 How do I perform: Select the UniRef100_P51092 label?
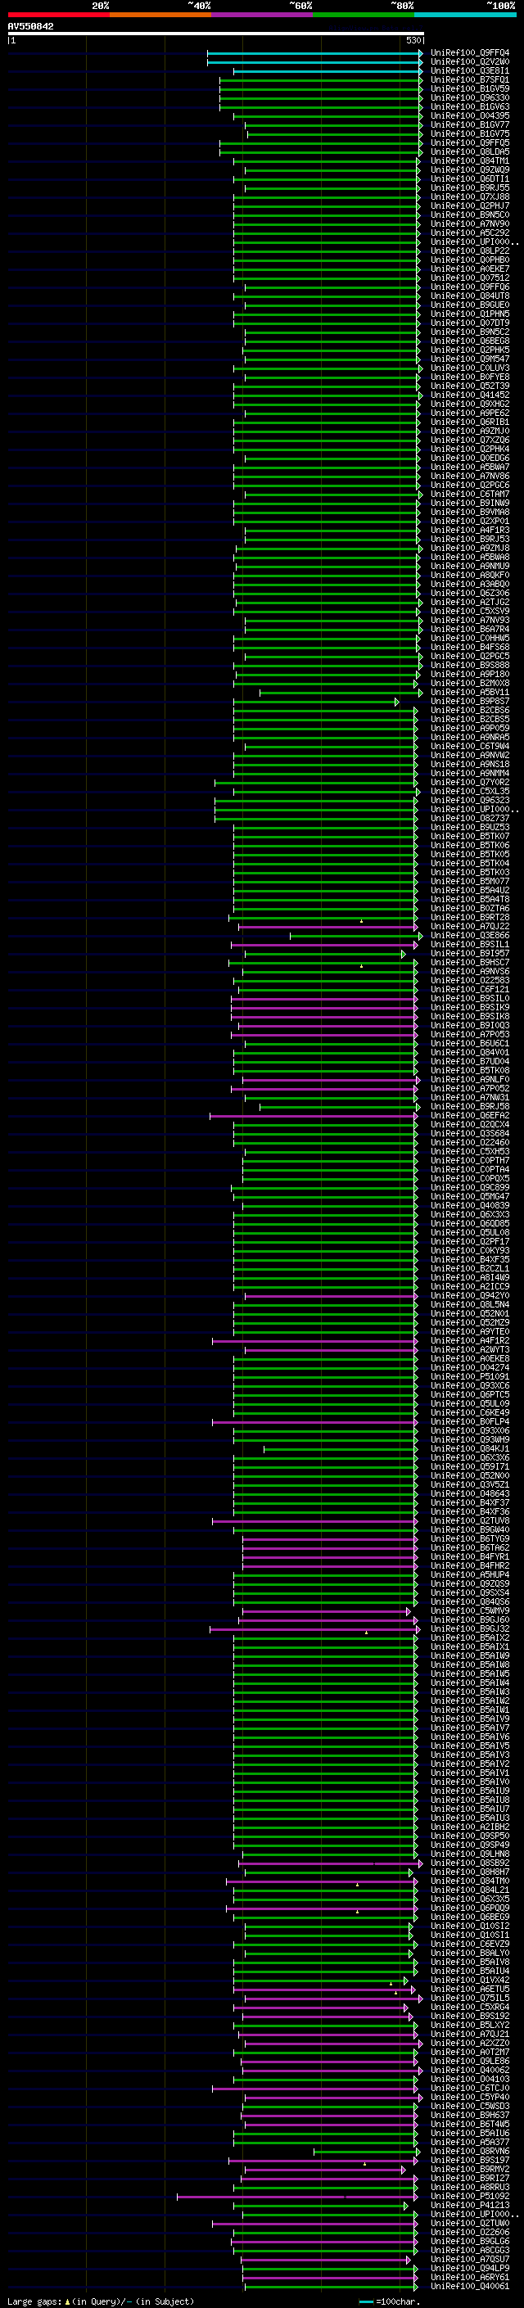tap(469, 2196)
